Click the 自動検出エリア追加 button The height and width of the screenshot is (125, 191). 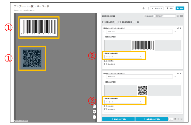(151, 119)
